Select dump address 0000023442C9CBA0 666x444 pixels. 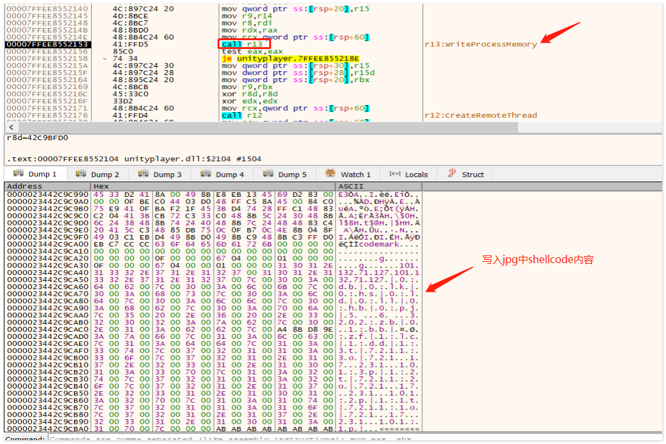48,429
